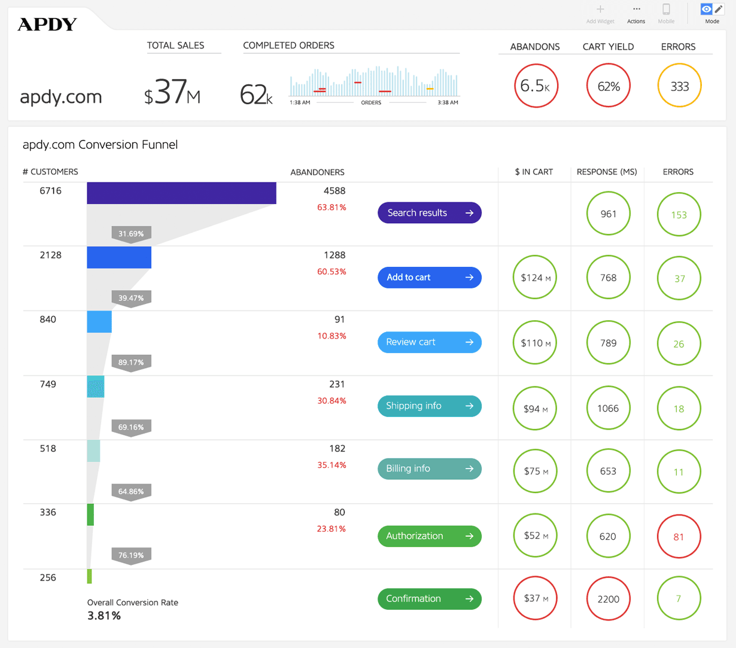The image size is (736, 648).
Task: Click the 1066 response time circle
Action: [609, 408]
